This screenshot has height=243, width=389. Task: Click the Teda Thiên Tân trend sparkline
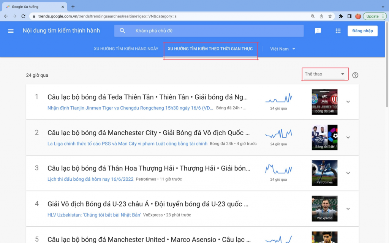click(278, 98)
